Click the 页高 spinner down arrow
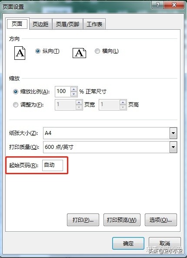 [x=123, y=107]
